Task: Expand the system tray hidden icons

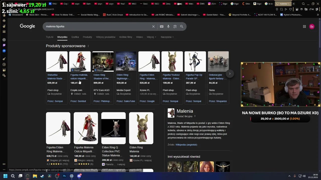Action: click(289, 176)
